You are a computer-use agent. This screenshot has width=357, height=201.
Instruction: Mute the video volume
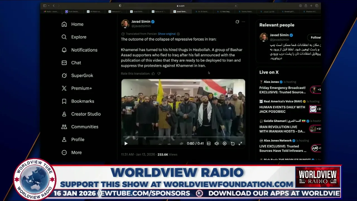216,143
